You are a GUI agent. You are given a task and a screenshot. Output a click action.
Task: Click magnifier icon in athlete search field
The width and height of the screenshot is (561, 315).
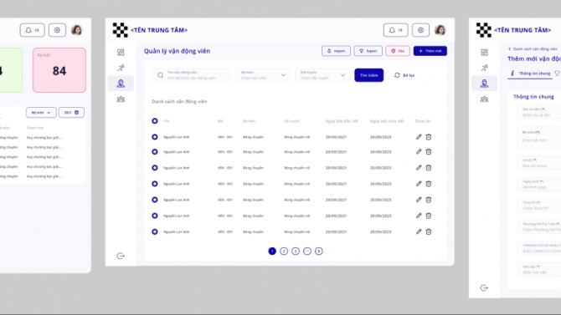click(x=160, y=75)
